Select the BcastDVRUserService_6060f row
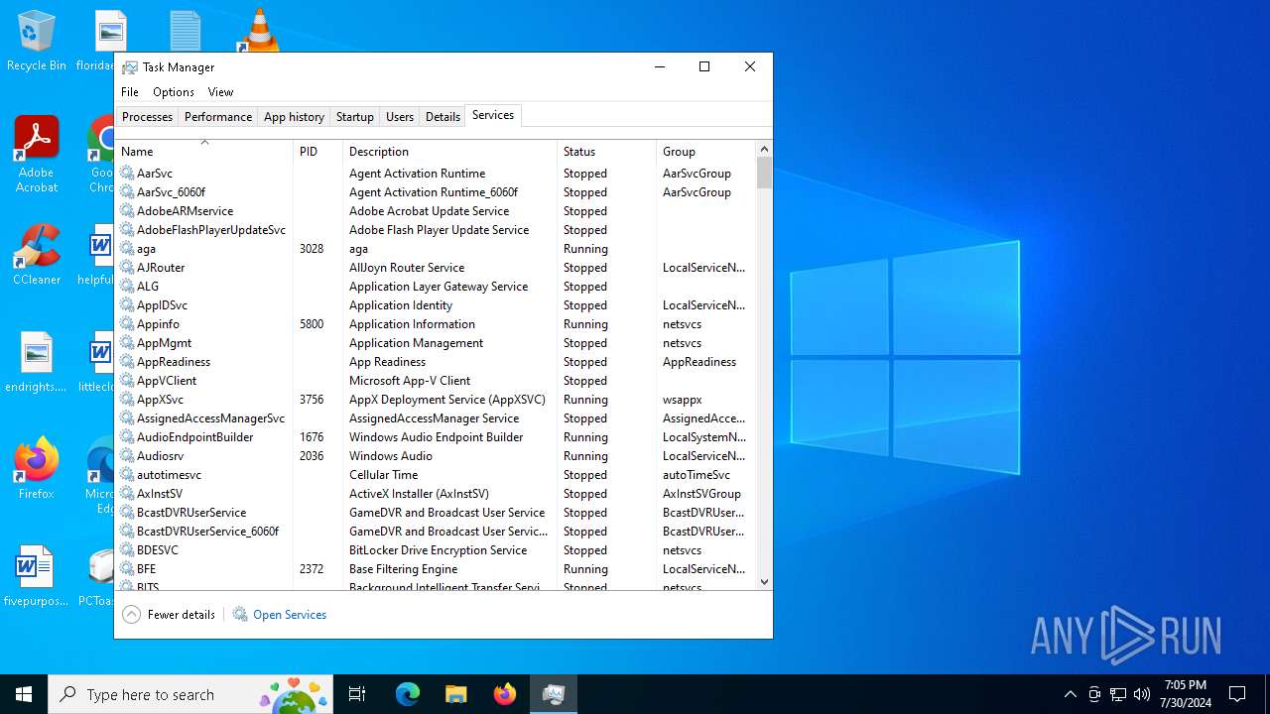Image resolution: width=1270 pixels, height=714 pixels. pyautogui.click(x=436, y=532)
